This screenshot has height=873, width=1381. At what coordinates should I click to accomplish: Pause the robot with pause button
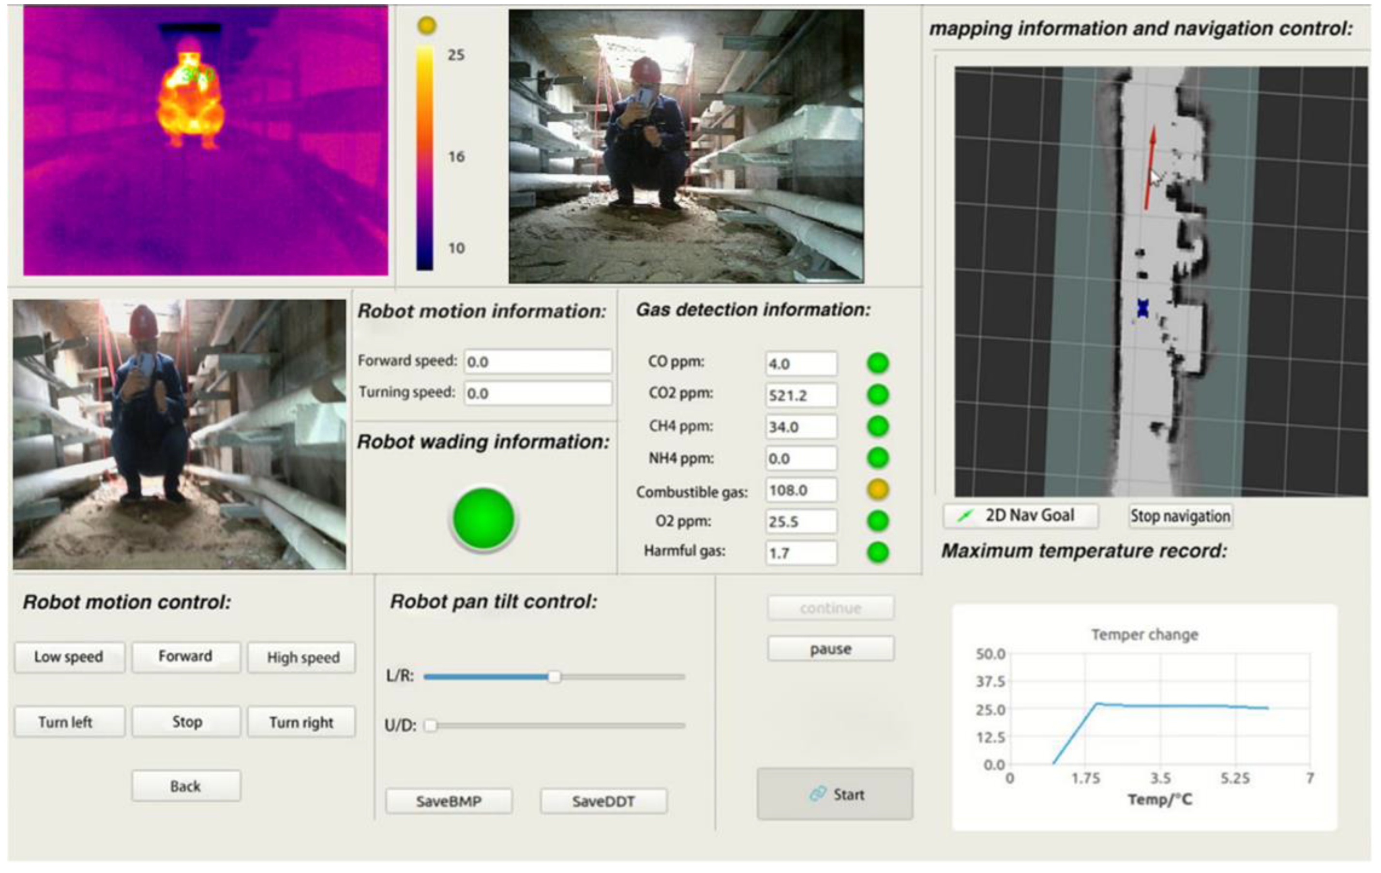[x=830, y=649]
